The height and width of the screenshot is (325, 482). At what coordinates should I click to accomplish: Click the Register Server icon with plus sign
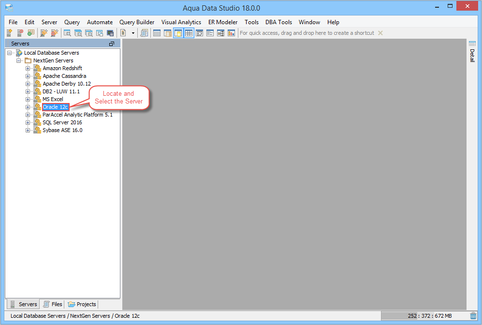(9, 33)
